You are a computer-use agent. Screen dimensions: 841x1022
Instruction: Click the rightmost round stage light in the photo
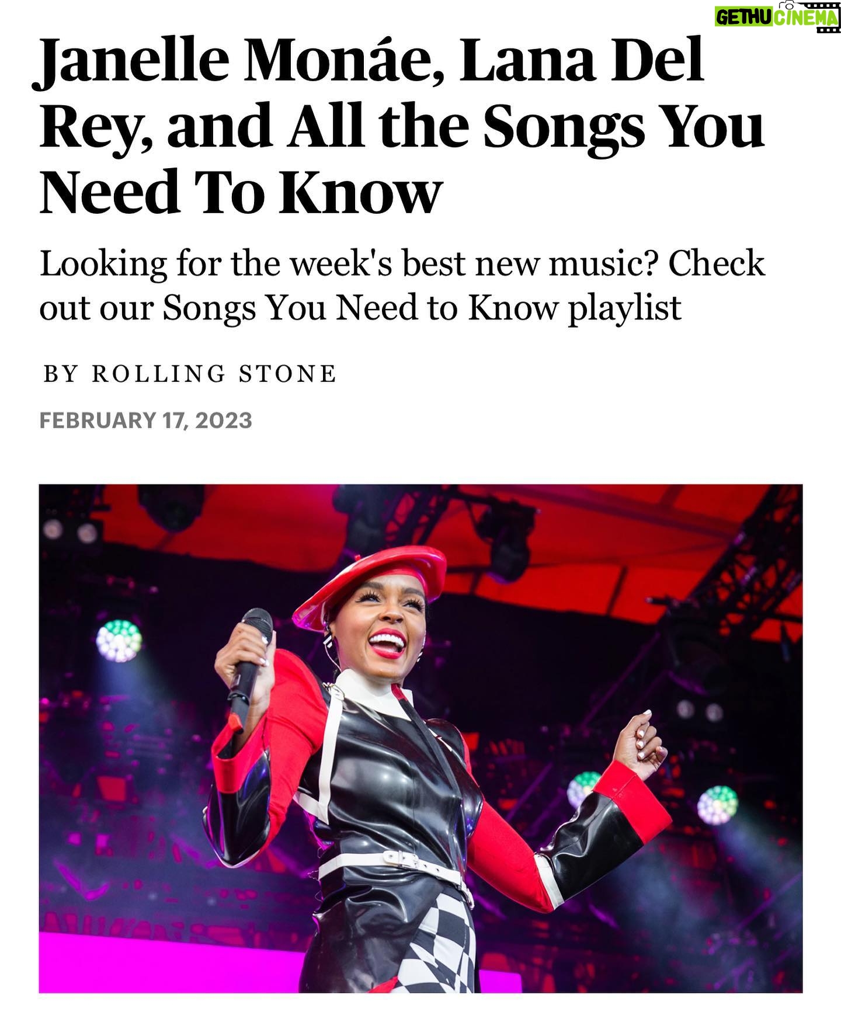click(718, 805)
